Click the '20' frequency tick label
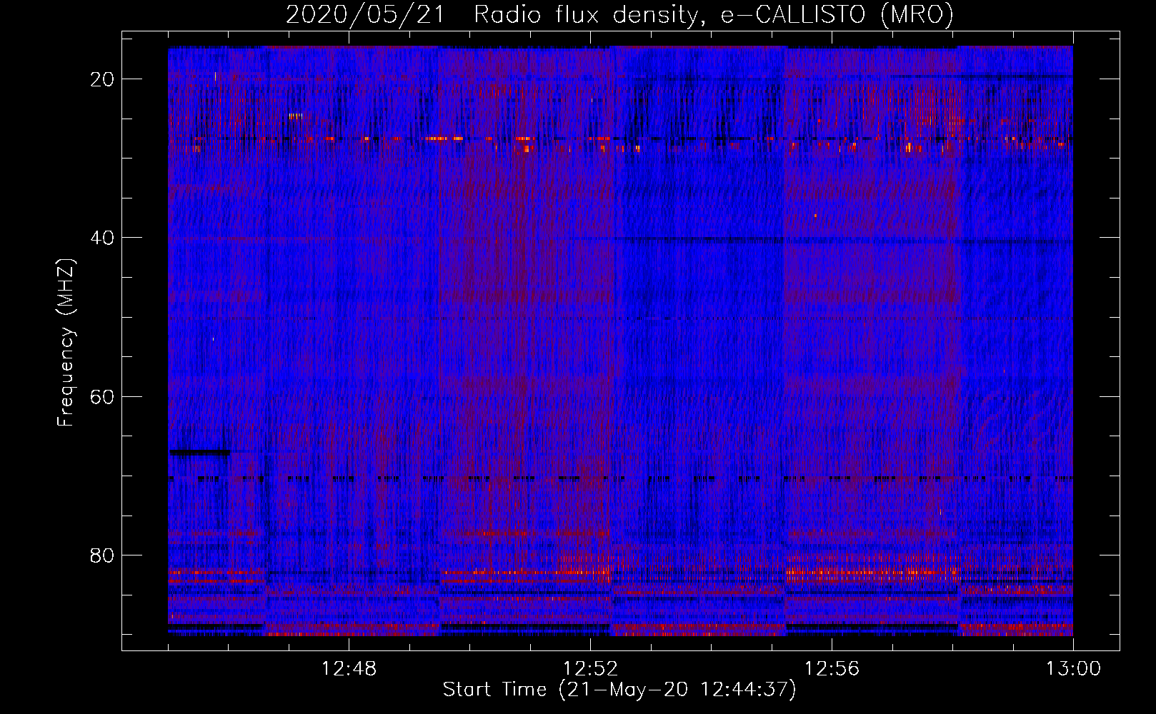The image size is (1156, 714). point(102,79)
